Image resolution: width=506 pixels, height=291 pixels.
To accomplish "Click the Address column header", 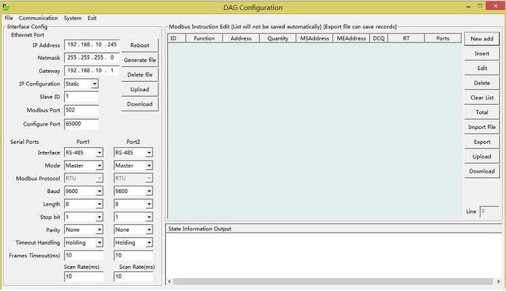I will pos(241,38).
